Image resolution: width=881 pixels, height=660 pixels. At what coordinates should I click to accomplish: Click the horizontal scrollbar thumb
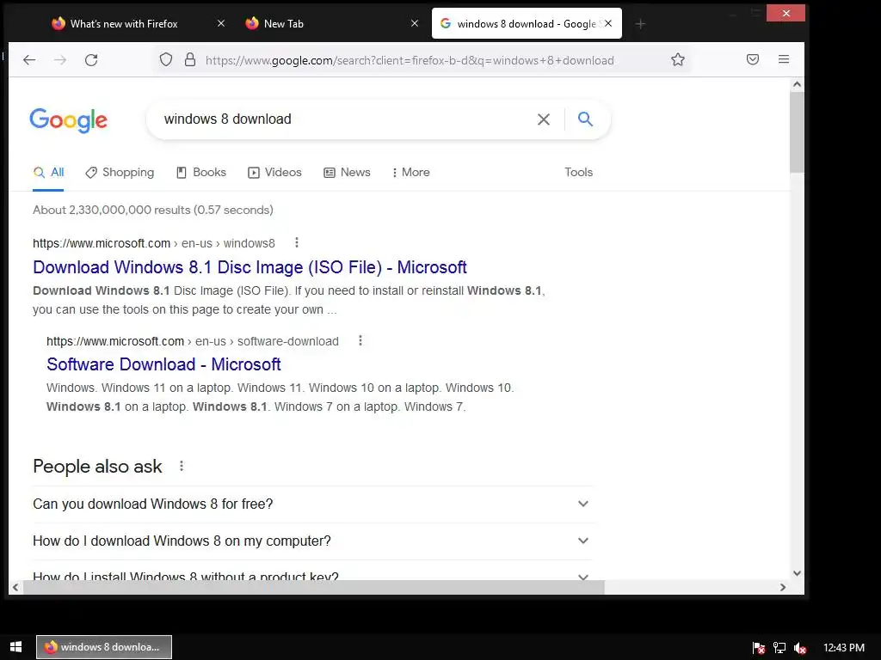coord(313,587)
